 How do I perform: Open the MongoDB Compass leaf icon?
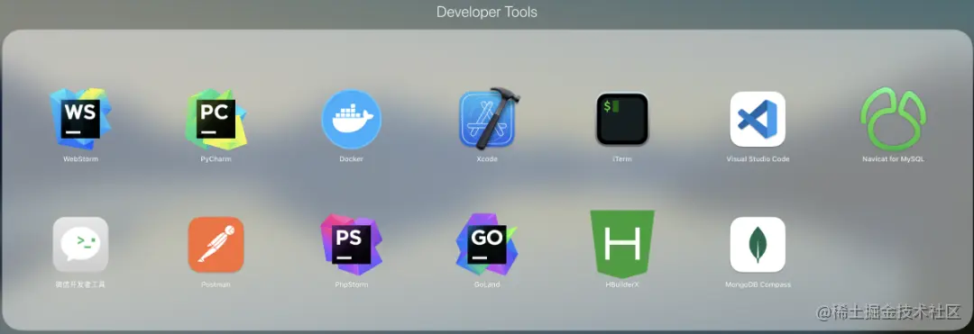pyautogui.click(x=758, y=244)
